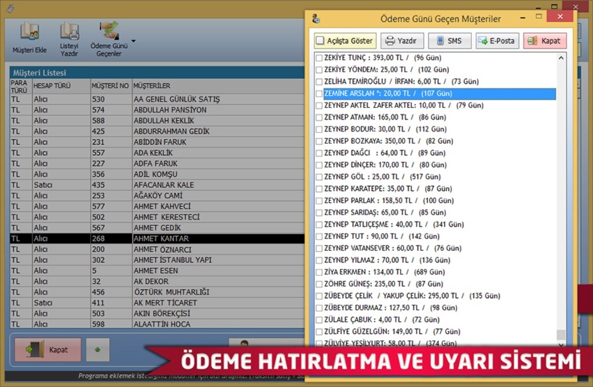Select the AHMET KANTAR row
Image resolution: width=593 pixels, height=387 pixels.
click(158, 239)
